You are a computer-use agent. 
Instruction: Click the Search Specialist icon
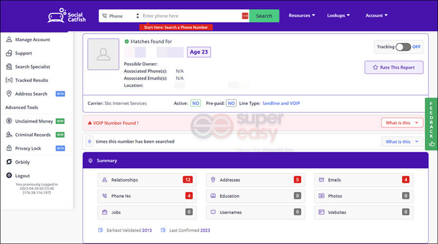coord(9,67)
